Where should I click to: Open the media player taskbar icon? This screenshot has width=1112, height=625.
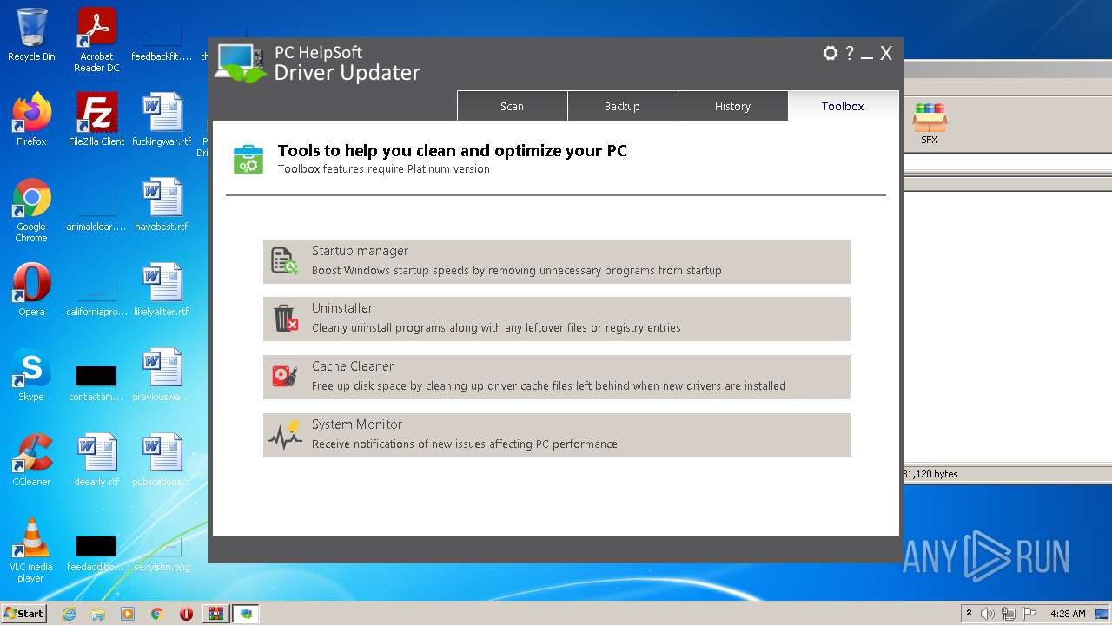[x=128, y=614]
